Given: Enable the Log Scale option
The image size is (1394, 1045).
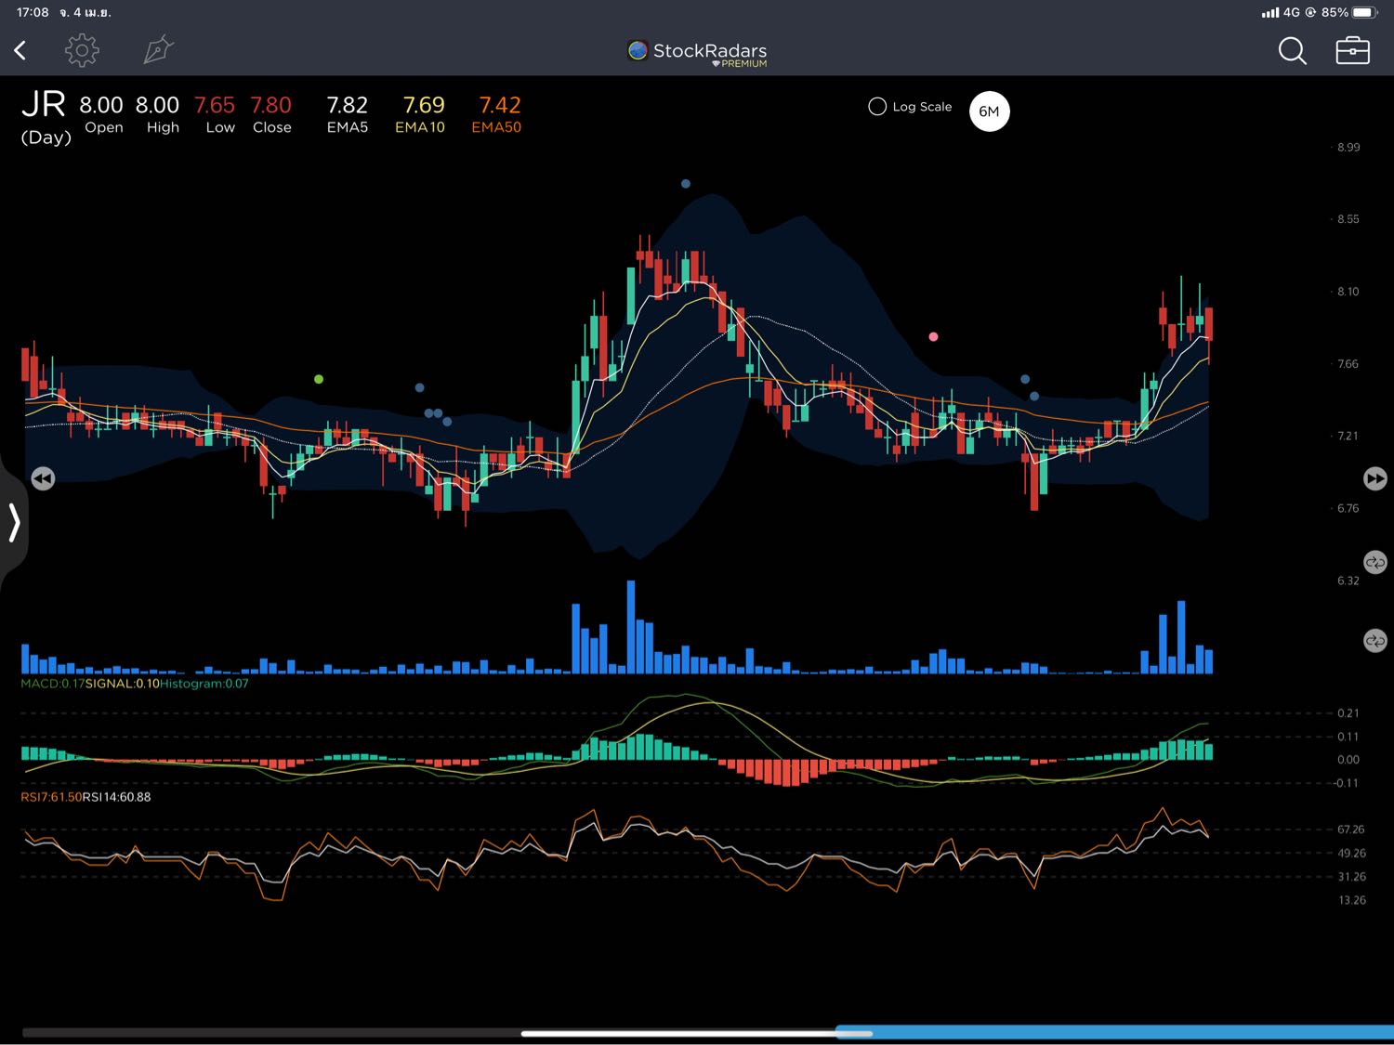Looking at the screenshot, I should click(877, 107).
